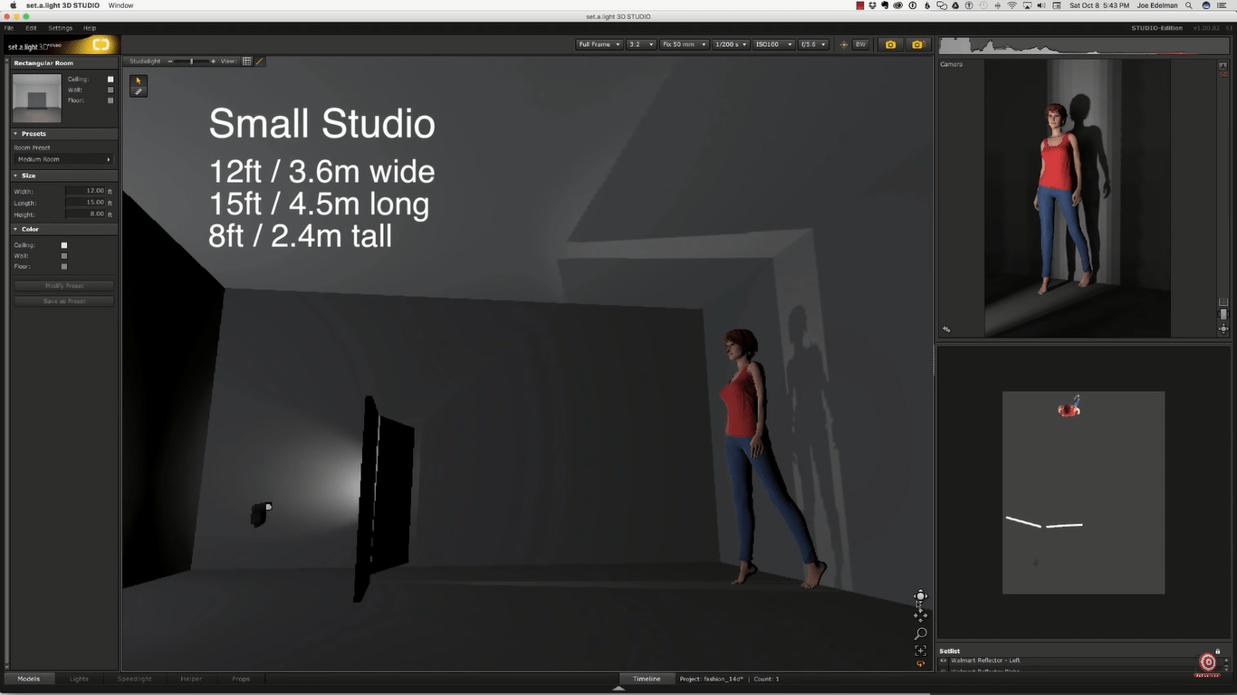Viewport: 1237px width, 695px height.
Task: Click the focus frame selection icon
Action: pyautogui.click(x=920, y=651)
